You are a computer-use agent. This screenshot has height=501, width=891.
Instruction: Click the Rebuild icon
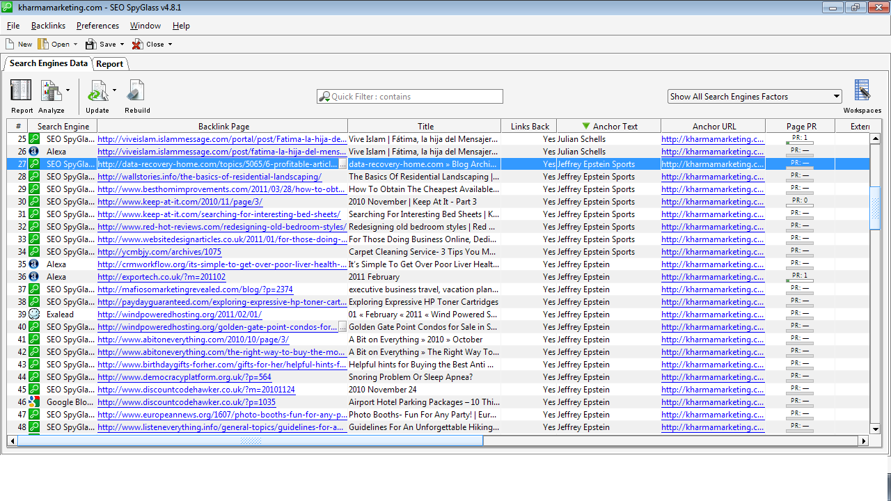[136, 91]
